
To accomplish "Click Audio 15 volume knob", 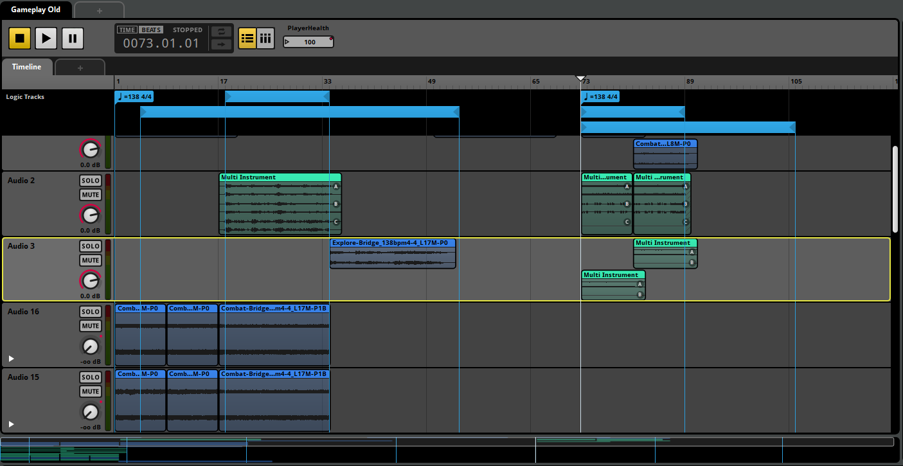I will tap(91, 412).
